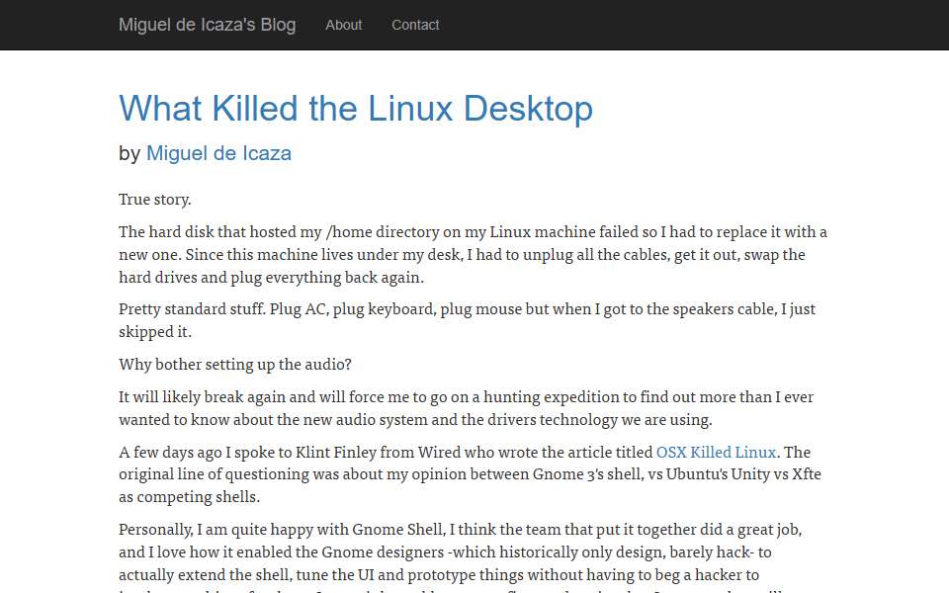The height and width of the screenshot is (593, 949).
Task: Click the 'Why bother setting up the audio?' line
Action: click(x=235, y=365)
